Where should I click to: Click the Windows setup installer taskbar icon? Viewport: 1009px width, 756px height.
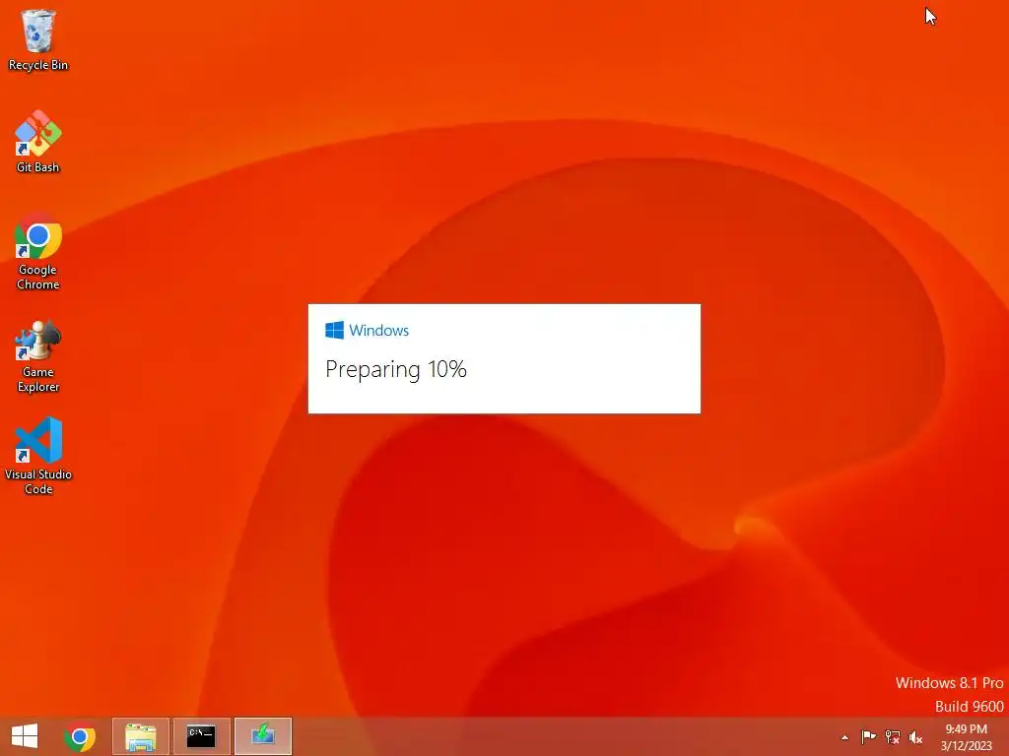(x=262, y=736)
